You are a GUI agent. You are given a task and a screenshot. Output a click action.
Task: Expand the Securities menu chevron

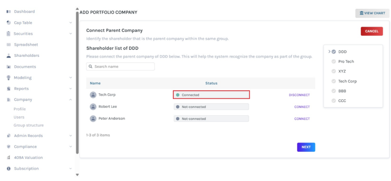point(71,34)
